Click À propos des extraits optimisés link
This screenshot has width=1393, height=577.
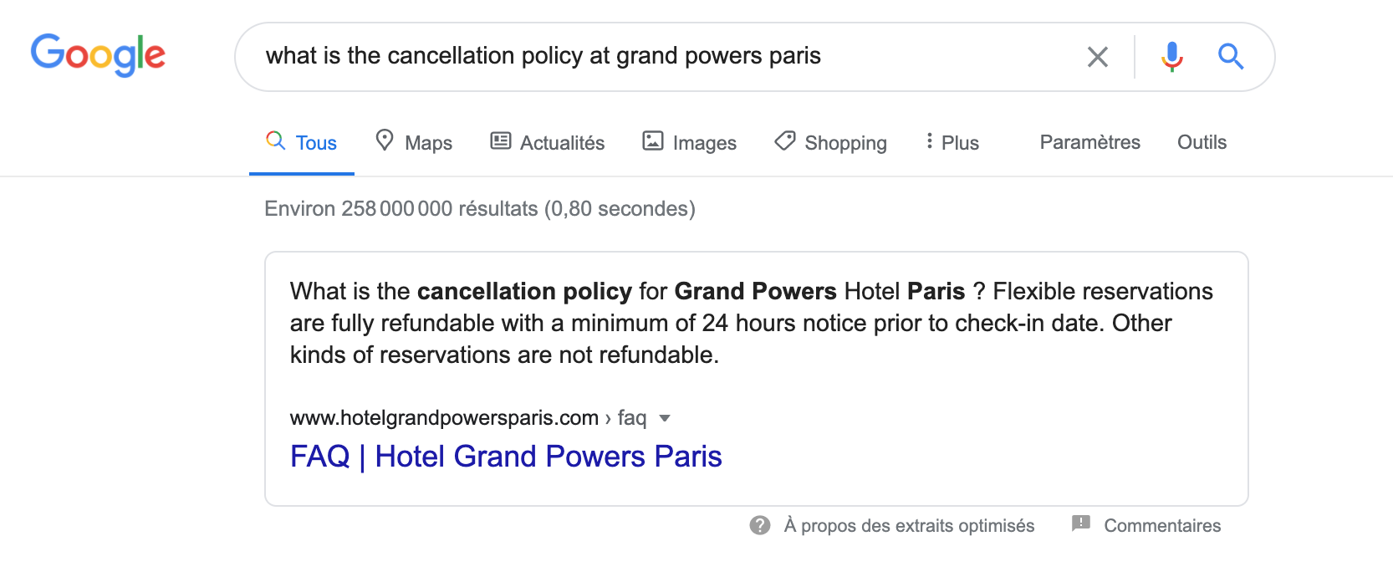[x=909, y=526]
